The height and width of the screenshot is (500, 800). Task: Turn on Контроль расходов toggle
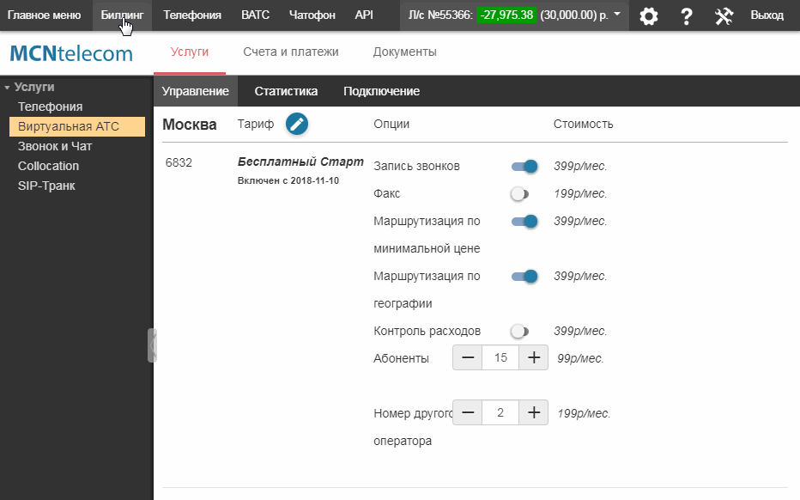point(519,331)
